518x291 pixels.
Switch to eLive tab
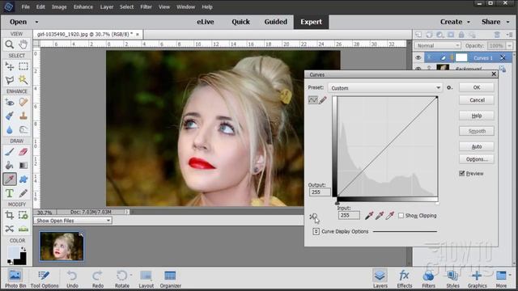(x=205, y=22)
